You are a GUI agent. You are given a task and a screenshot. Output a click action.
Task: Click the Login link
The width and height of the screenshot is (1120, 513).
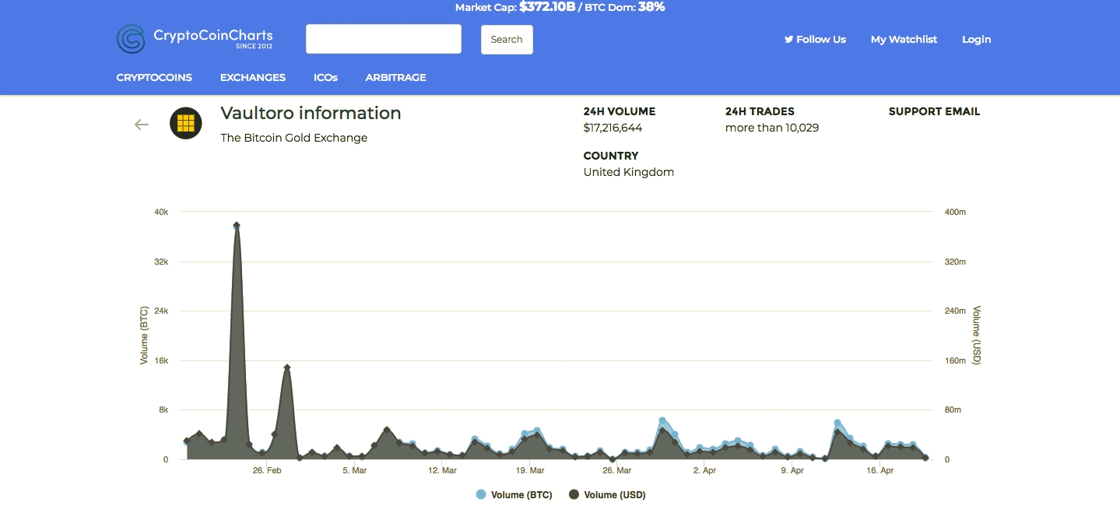[x=977, y=39]
